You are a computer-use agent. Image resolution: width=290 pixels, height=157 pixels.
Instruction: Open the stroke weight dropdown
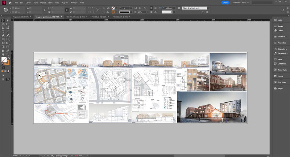point(131,8)
